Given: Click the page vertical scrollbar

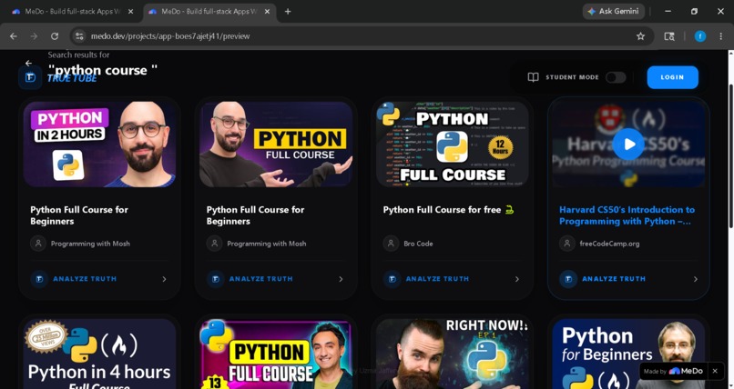Looking at the screenshot, I should [730, 155].
